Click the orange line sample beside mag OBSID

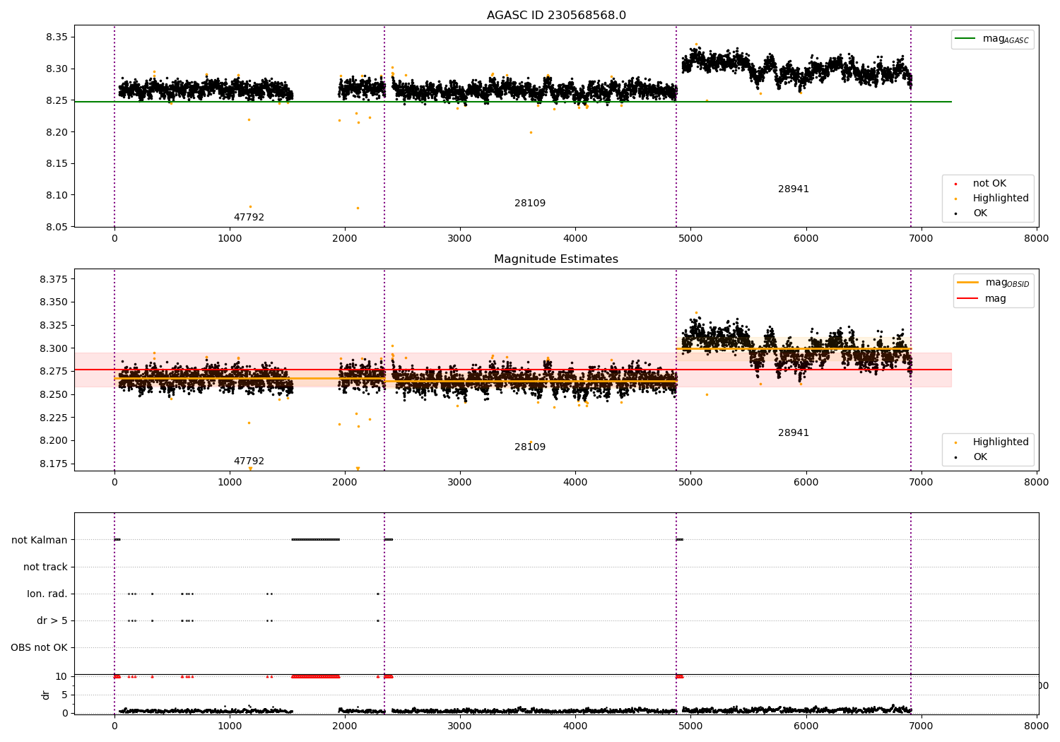pos(967,282)
